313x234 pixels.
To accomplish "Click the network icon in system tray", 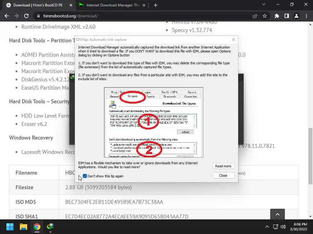I will 276,227.
